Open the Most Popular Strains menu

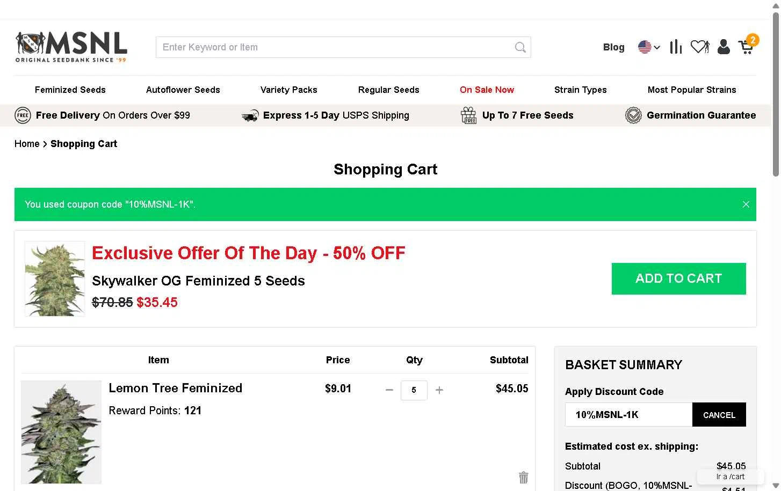coord(692,90)
